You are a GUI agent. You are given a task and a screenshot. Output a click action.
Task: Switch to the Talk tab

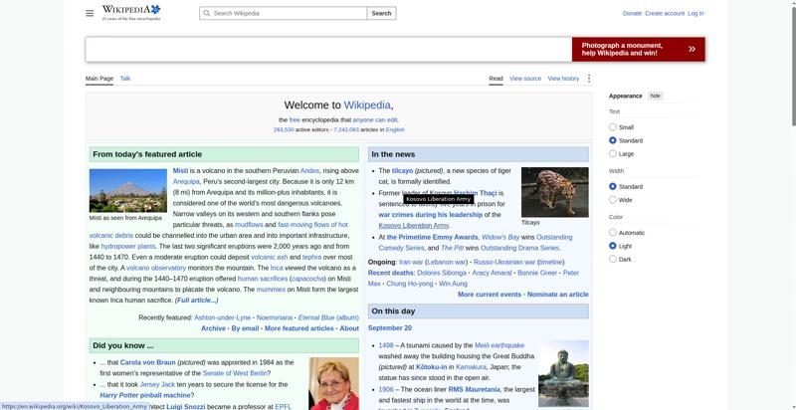pos(125,79)
